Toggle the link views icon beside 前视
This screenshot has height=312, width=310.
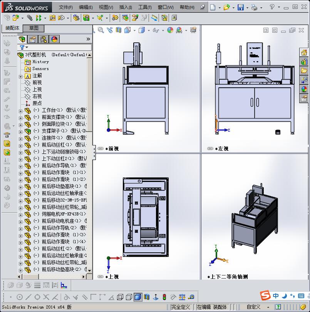point(101,148)
